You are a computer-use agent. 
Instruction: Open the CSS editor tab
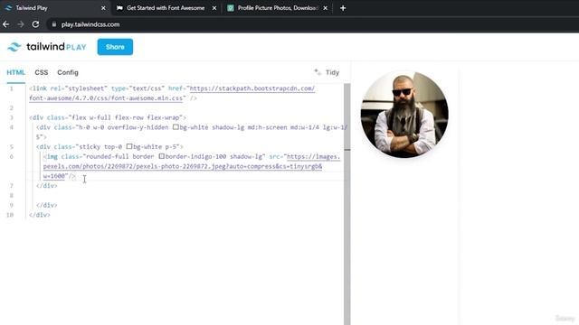(x=42, y=72)
